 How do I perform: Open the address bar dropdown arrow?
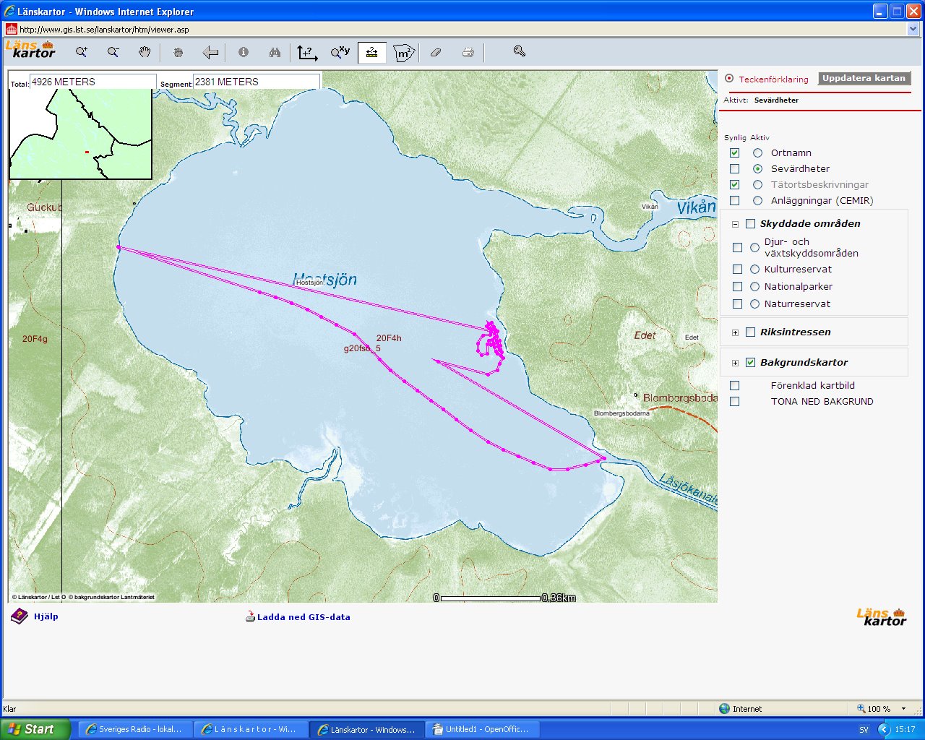pos(913,30)
